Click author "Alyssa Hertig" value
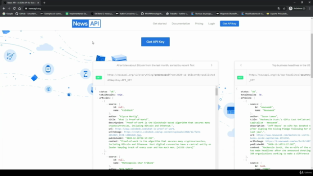The height and width of the screenshot is (176, 313). pyautogui.click(x=129, y=116)
